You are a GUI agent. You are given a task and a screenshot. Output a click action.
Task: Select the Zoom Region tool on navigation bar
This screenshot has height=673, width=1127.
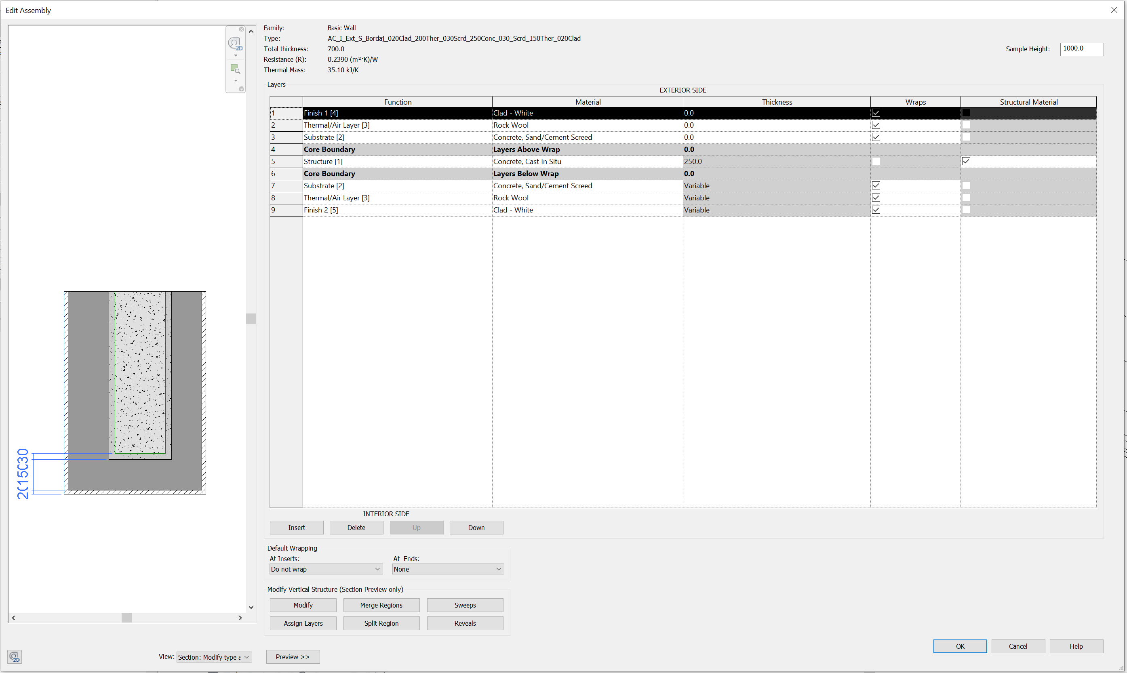pos(234,69)
